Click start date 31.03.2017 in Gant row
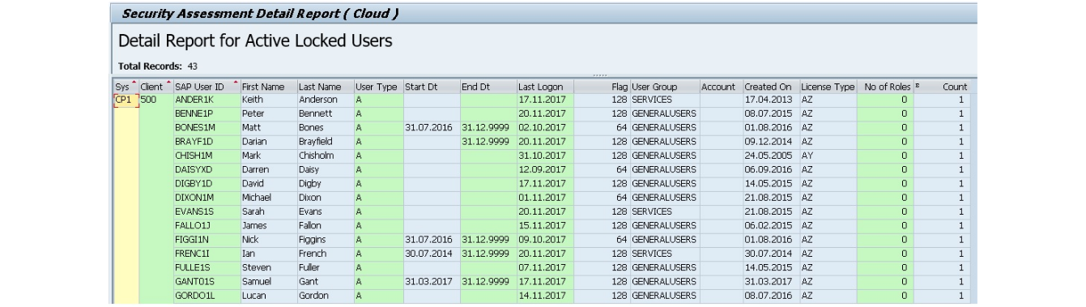Viewport: 1086px width, 307px height. [431, 281]
